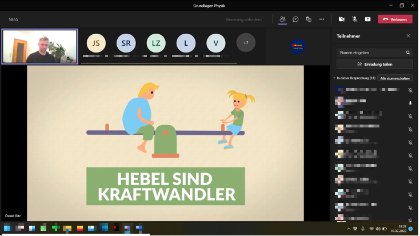
Task: Open the reactions icon in meeting toolbar
Action: (x=309, y=19)
